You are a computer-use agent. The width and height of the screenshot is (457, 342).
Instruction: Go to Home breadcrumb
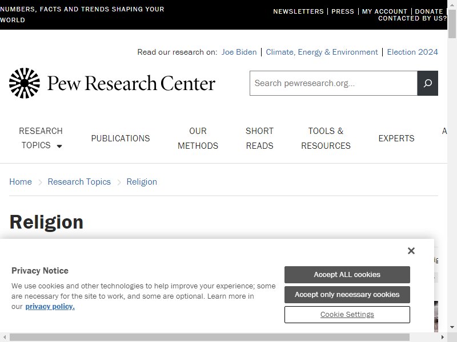[x=21, y=182]
